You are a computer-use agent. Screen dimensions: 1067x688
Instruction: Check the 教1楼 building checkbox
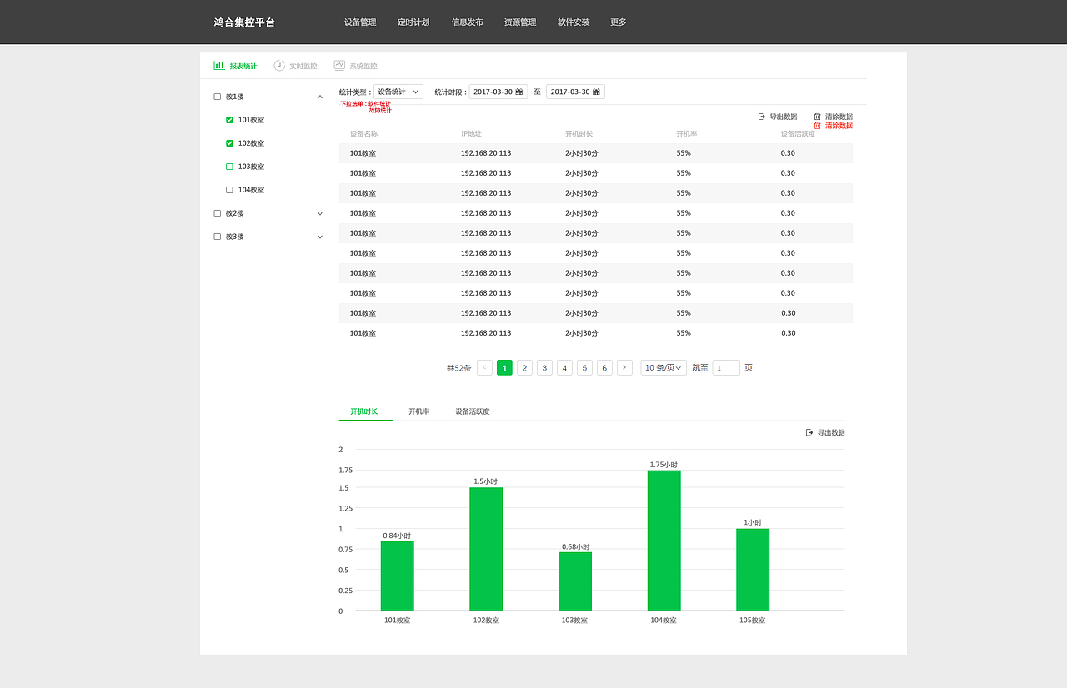point(218,97)
